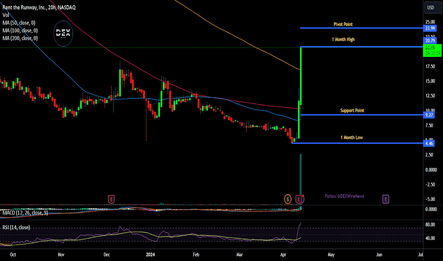Click the large green breakout candle
The width and height of the screenshot is (443, 261).
tap(301, 76)
